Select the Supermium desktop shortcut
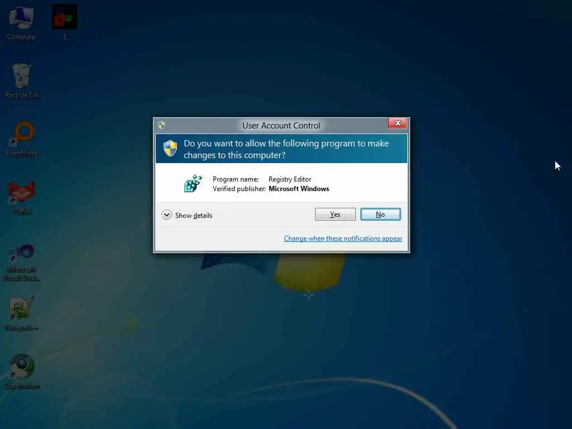The image size is (572, 429). pos(22,371)
